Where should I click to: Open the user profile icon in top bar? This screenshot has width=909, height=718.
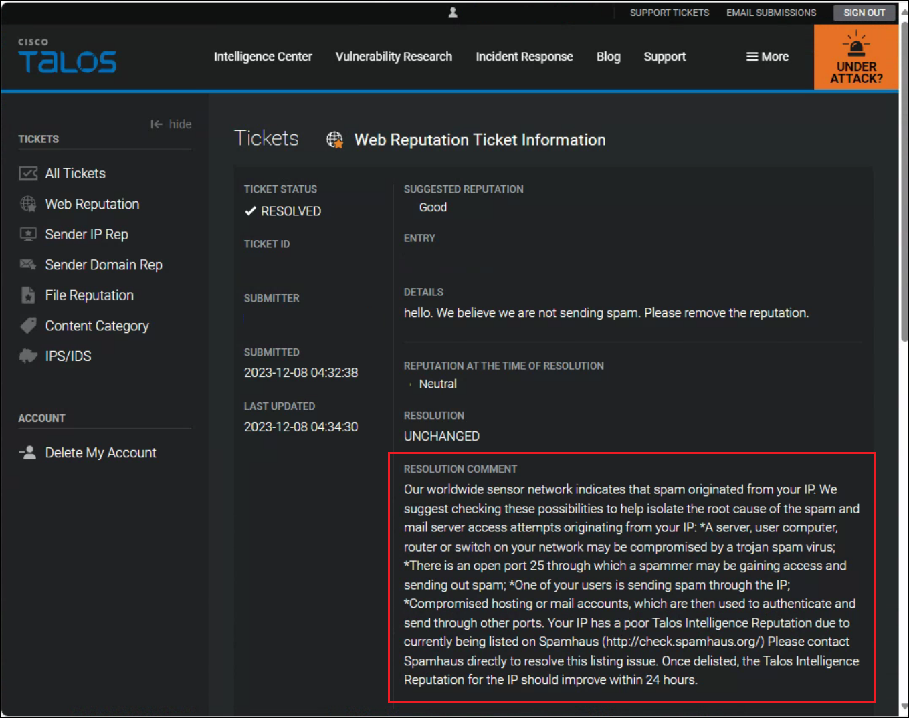pos(453,13)
